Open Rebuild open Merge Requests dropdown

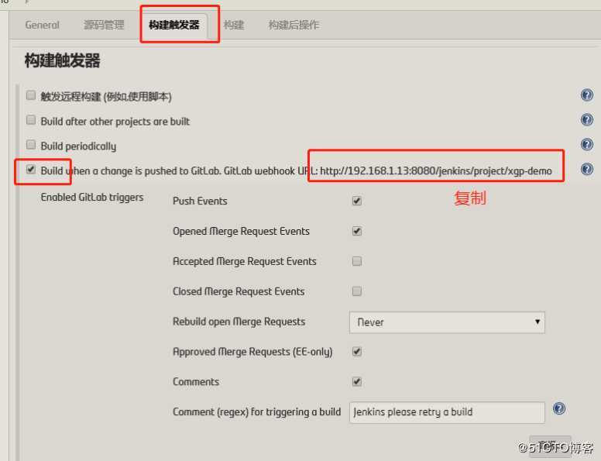tap(447, 322)
